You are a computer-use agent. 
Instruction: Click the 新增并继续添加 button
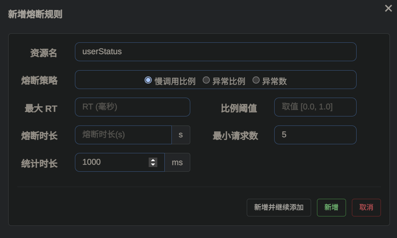pyautogui.click(x=279, y=208)
